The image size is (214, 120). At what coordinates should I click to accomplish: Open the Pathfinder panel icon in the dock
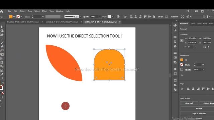(175, 90)
